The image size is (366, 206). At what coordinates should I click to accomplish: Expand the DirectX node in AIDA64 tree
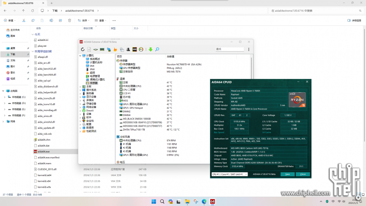click(80, 111)
